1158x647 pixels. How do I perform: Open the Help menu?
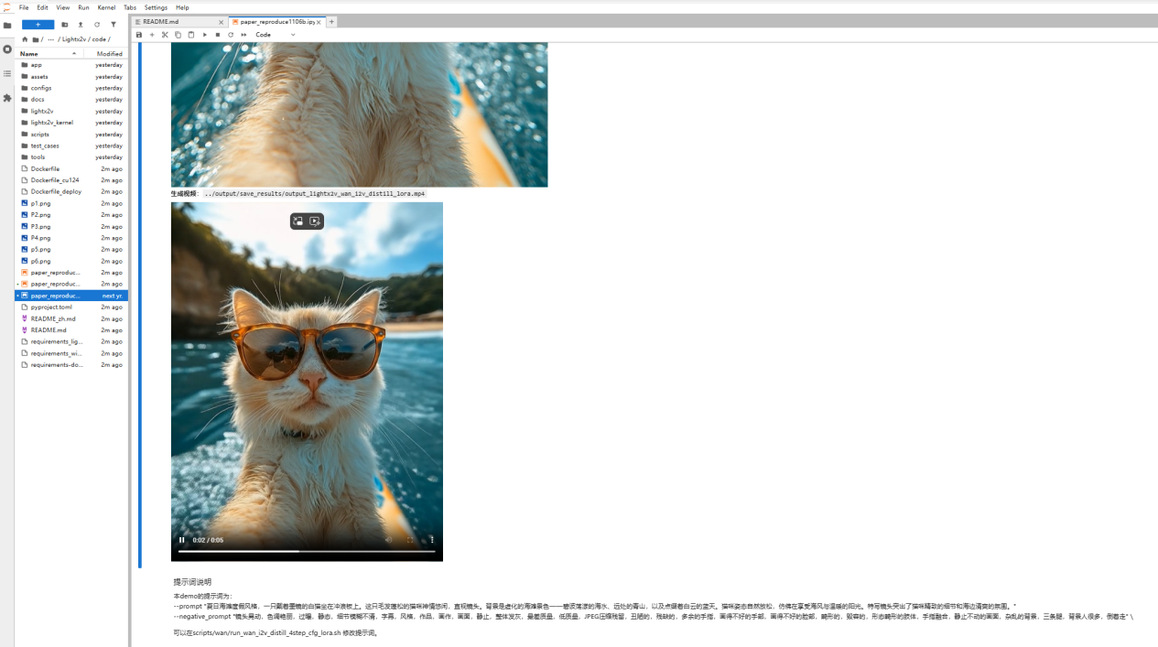click(182, 7)
